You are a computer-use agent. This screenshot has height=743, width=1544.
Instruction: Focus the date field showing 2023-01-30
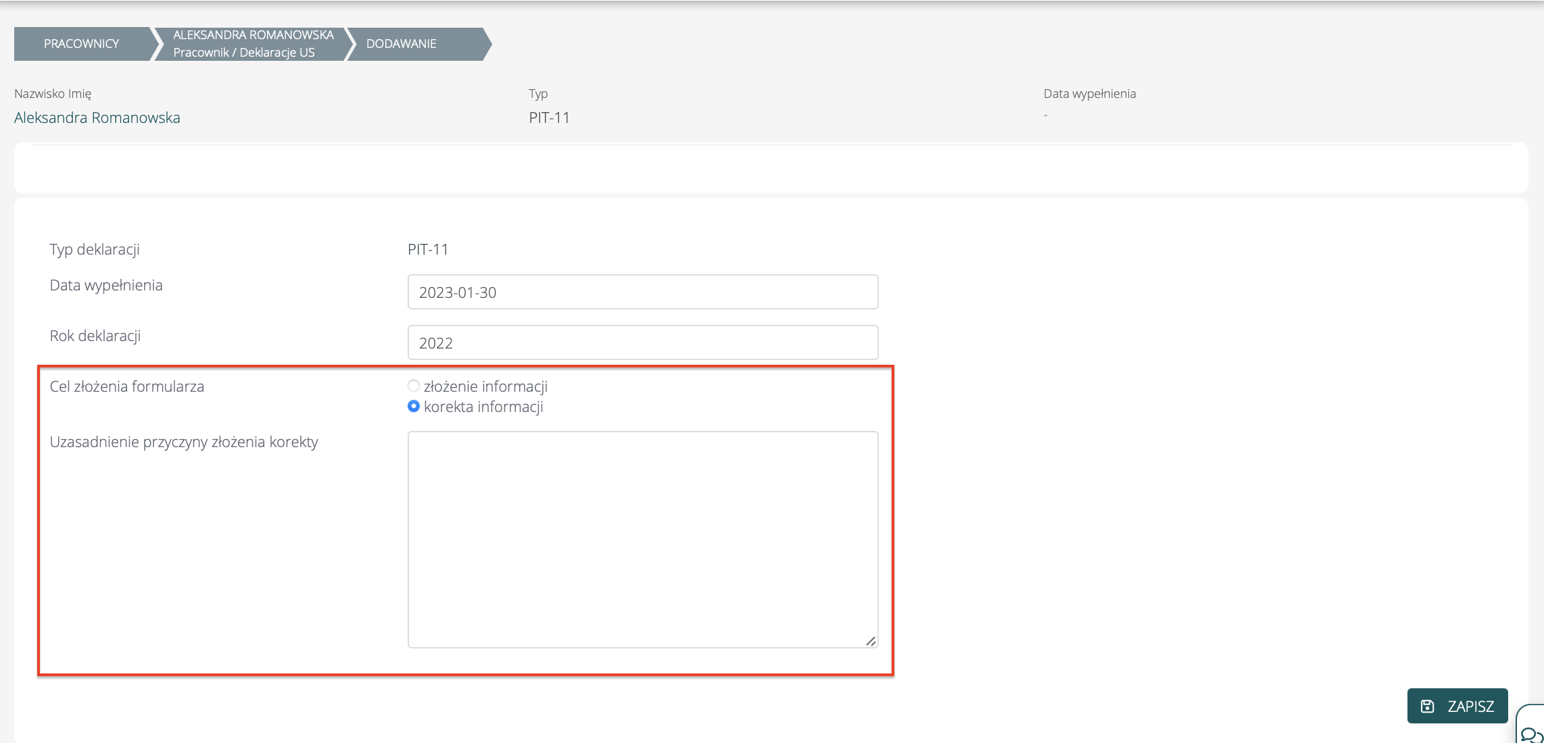[642, 292]
